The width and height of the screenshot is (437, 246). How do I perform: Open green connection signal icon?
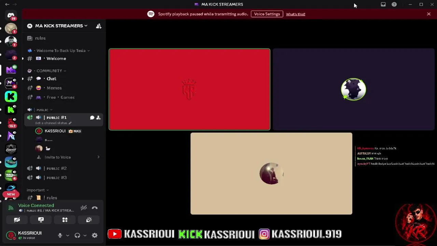pyautogui.click(x=11, y=207)
